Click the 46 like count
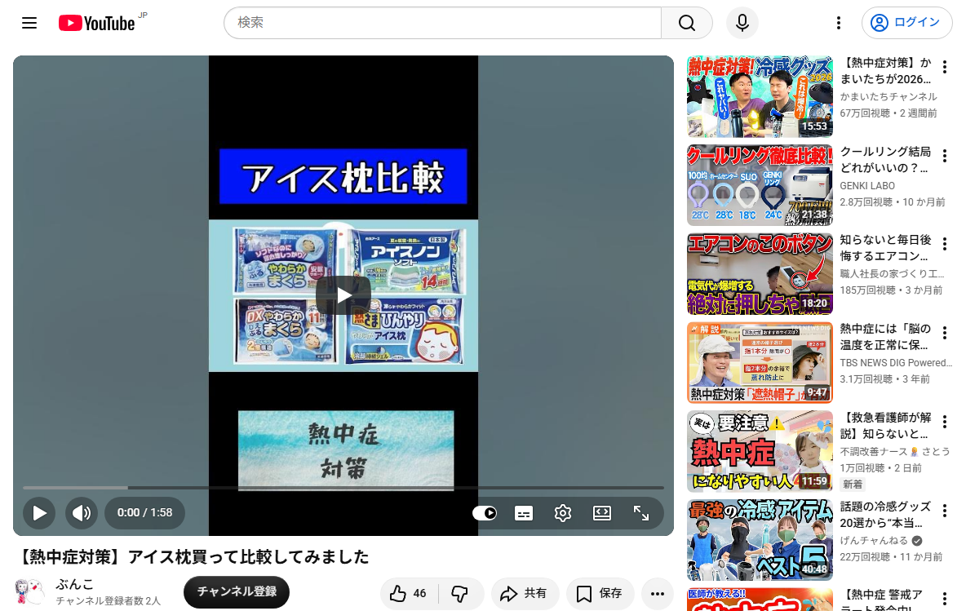The height and width of the screenshot is (611, 966). pos(419,594)
